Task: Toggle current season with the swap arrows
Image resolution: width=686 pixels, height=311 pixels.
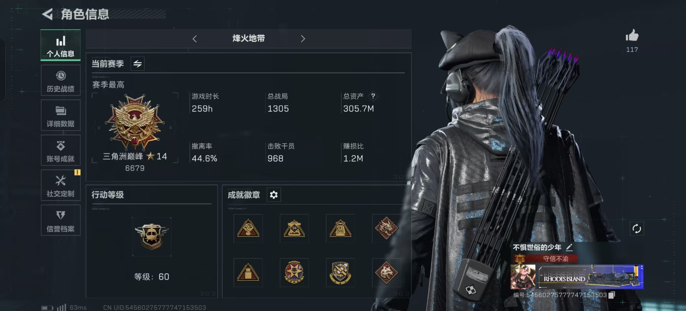Action: pos(138,64)
